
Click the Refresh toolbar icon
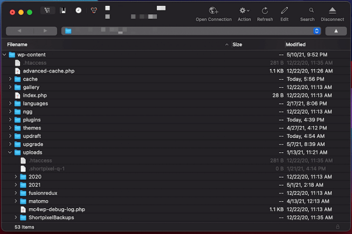(x=265, y=11)
